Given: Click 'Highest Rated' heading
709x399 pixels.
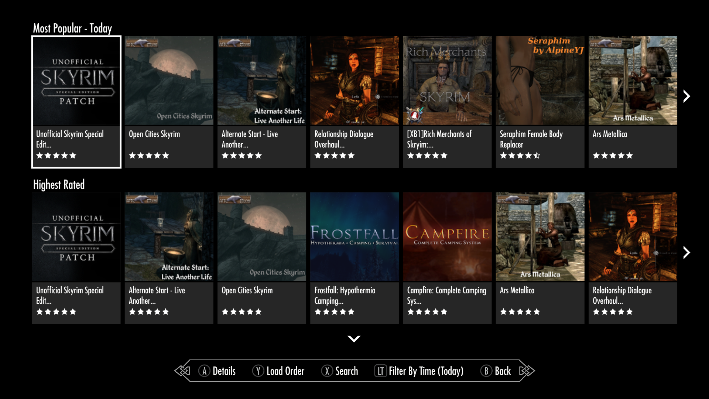Looking at the screenshot, I should pyautogui.click(x=59, y=184).
